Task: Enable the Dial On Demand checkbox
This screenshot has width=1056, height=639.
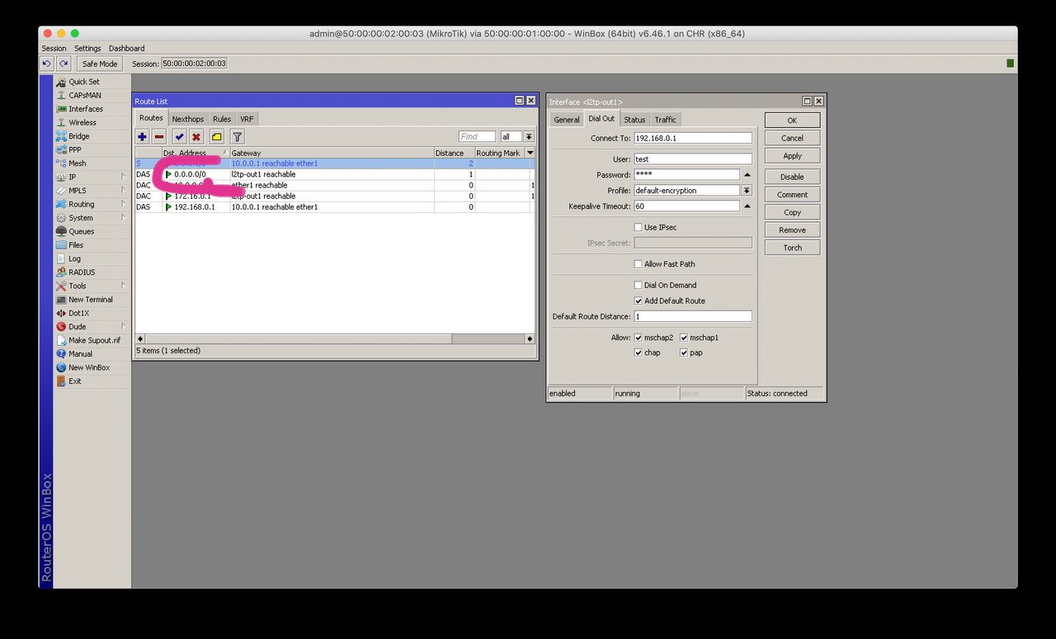Action: click(638, 285)
